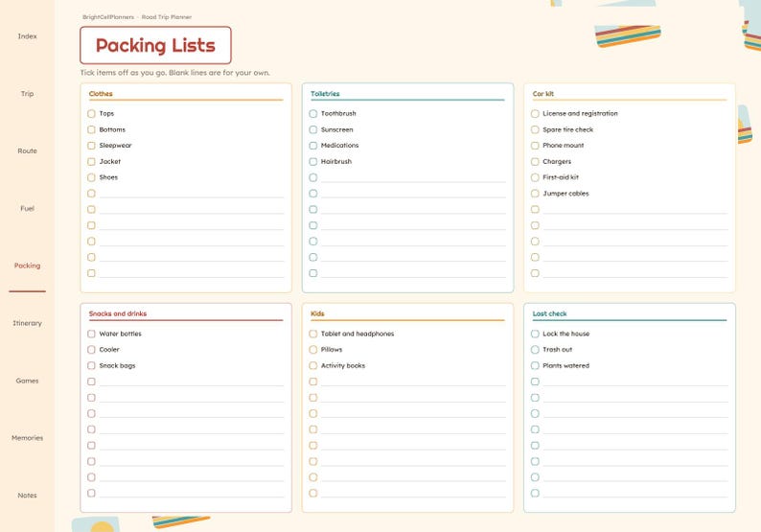Switch to the Route tab
The width and height of the screenshot is (761, 532).
point(27,150)
